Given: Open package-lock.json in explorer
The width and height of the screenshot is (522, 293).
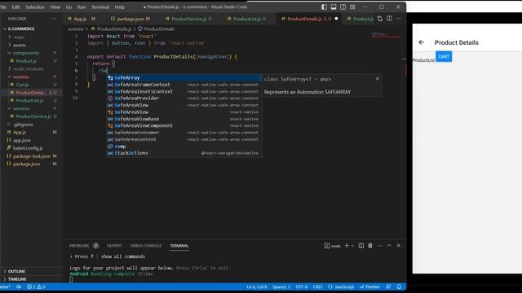Looking at the screenshot, I should (31, 156).
